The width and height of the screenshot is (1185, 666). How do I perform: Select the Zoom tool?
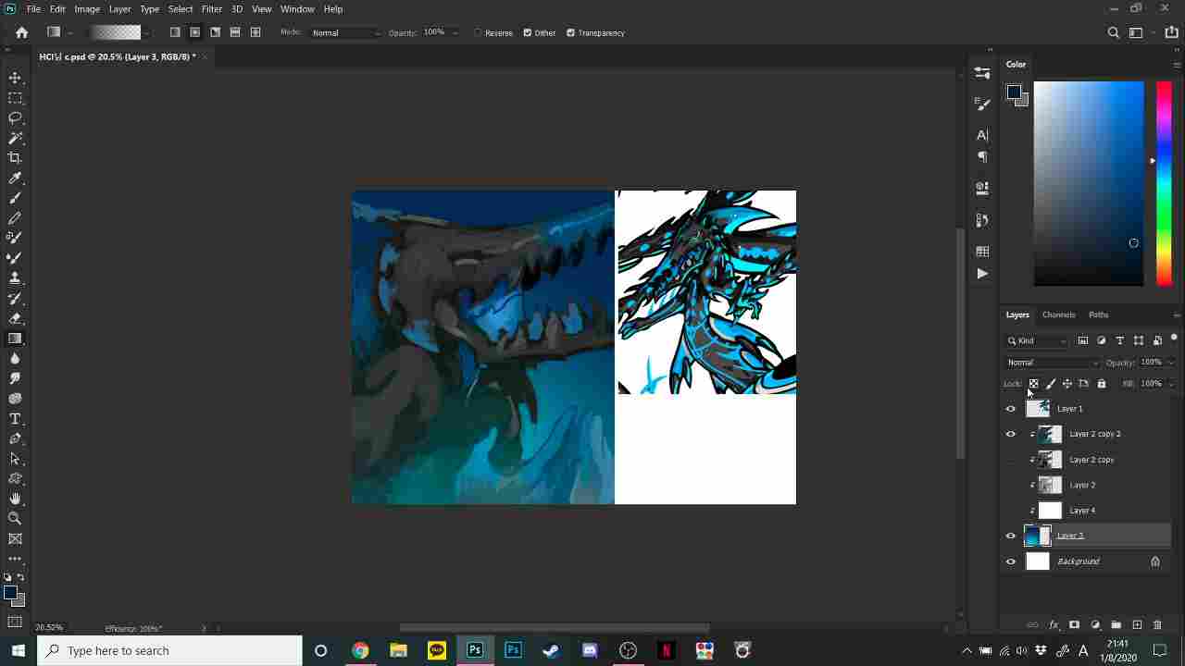point(15,519)
